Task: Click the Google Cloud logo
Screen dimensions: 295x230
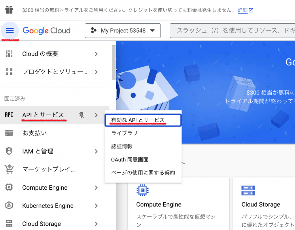Action: click(46, 31)
